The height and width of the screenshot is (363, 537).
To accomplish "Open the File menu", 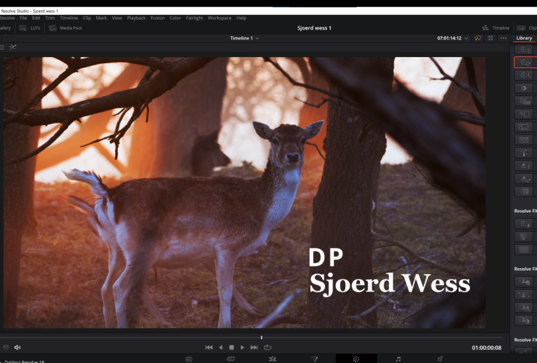I will point(24,17).
